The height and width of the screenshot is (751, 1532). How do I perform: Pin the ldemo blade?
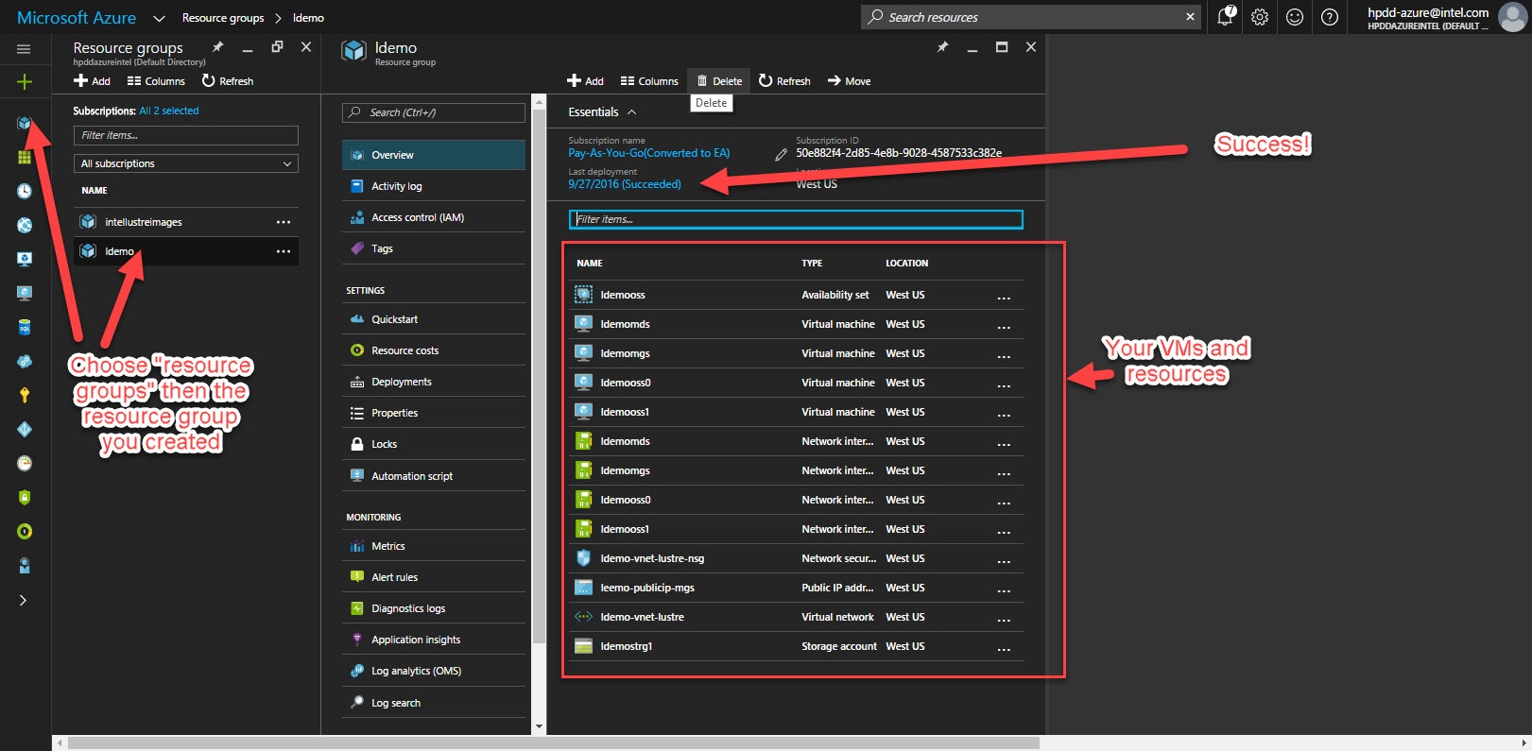point(942,47)
